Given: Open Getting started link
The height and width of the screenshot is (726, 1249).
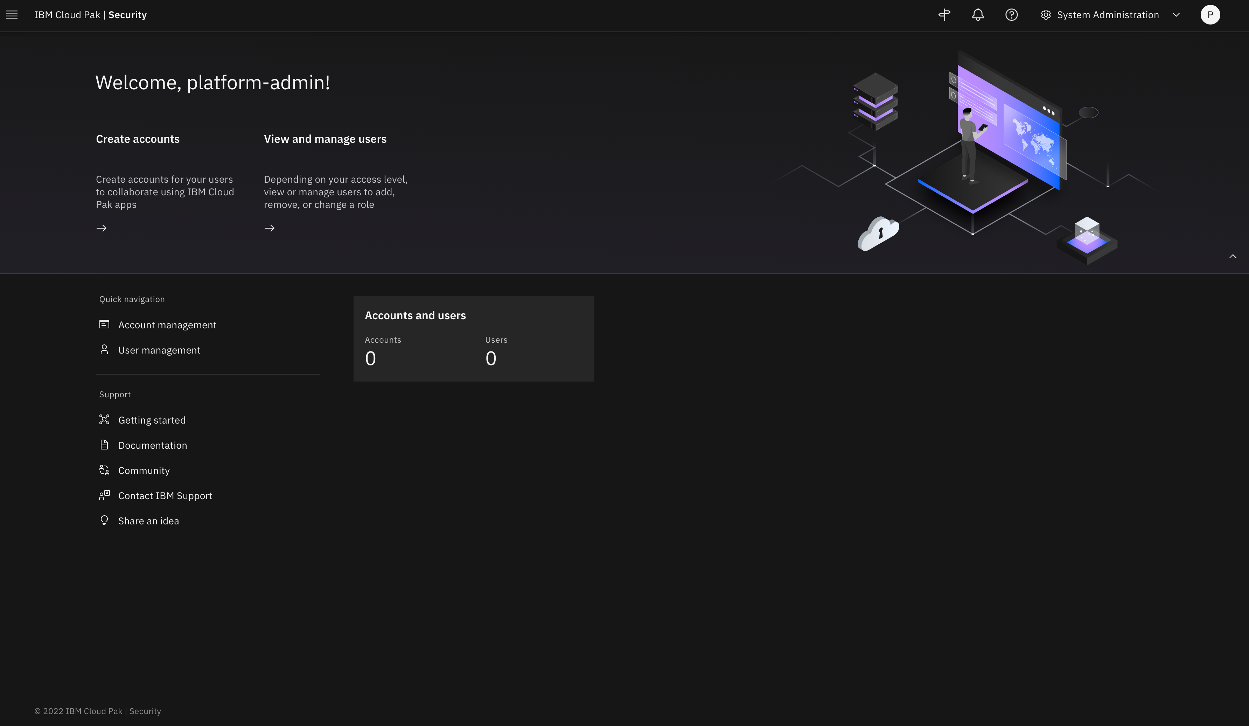Looking at the screenshot, I should pyautogui.click(x=152, y=420).
